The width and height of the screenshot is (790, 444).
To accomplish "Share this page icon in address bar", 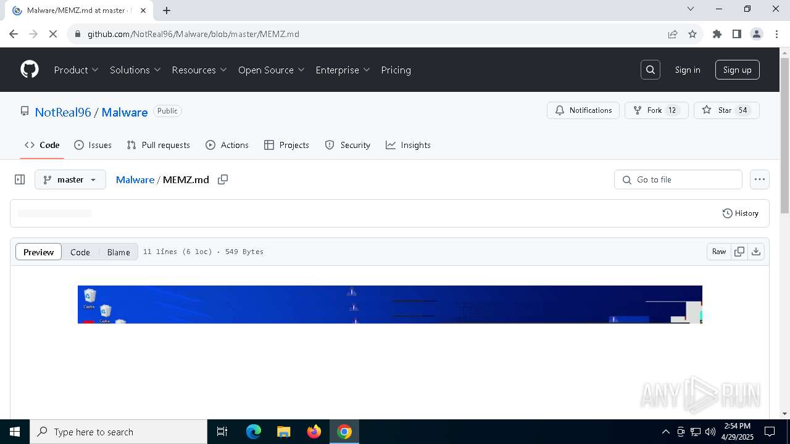I will point(673,34).
